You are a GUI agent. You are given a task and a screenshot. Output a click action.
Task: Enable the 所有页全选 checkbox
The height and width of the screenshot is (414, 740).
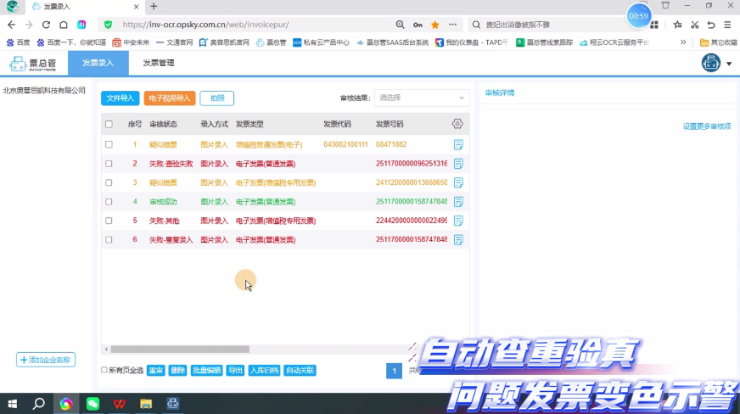(104, 371)
